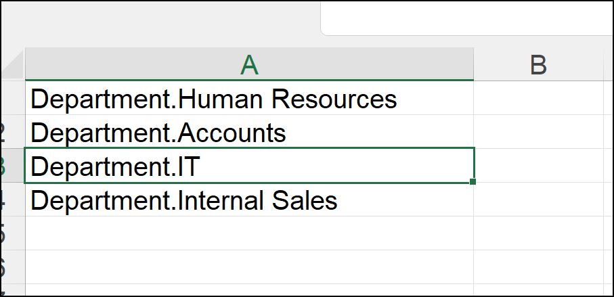The image size is (614, 297).
Task: Click cell B4 beside Internal Sales
Action: coord(539,200)
